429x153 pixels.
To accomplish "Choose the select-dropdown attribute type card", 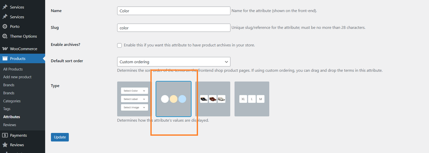I will coord(135,99).
